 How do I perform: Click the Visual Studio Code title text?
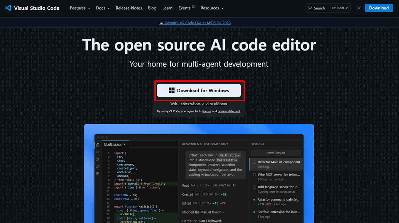coord(37,8)
